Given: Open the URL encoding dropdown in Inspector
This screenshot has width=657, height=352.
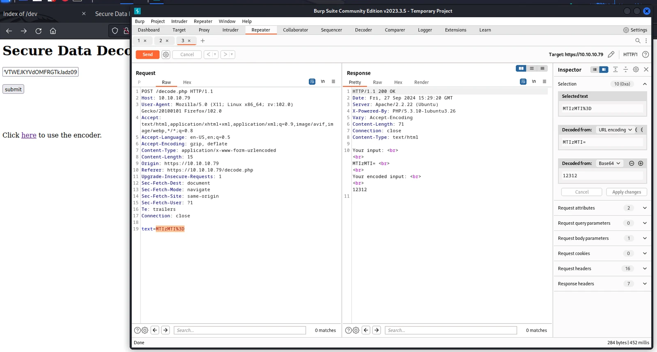Looking at the screenshot, I should (x=615, y=130).
